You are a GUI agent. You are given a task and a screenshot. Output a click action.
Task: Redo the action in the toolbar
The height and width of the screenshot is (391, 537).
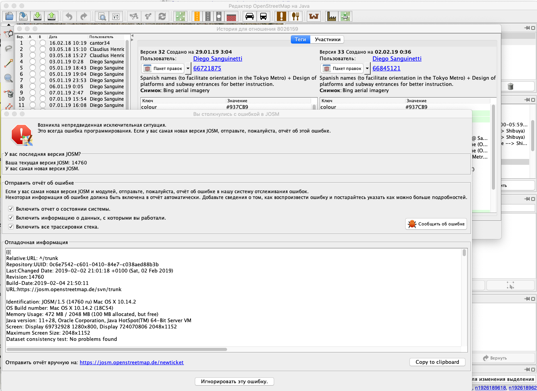(84, 16)
